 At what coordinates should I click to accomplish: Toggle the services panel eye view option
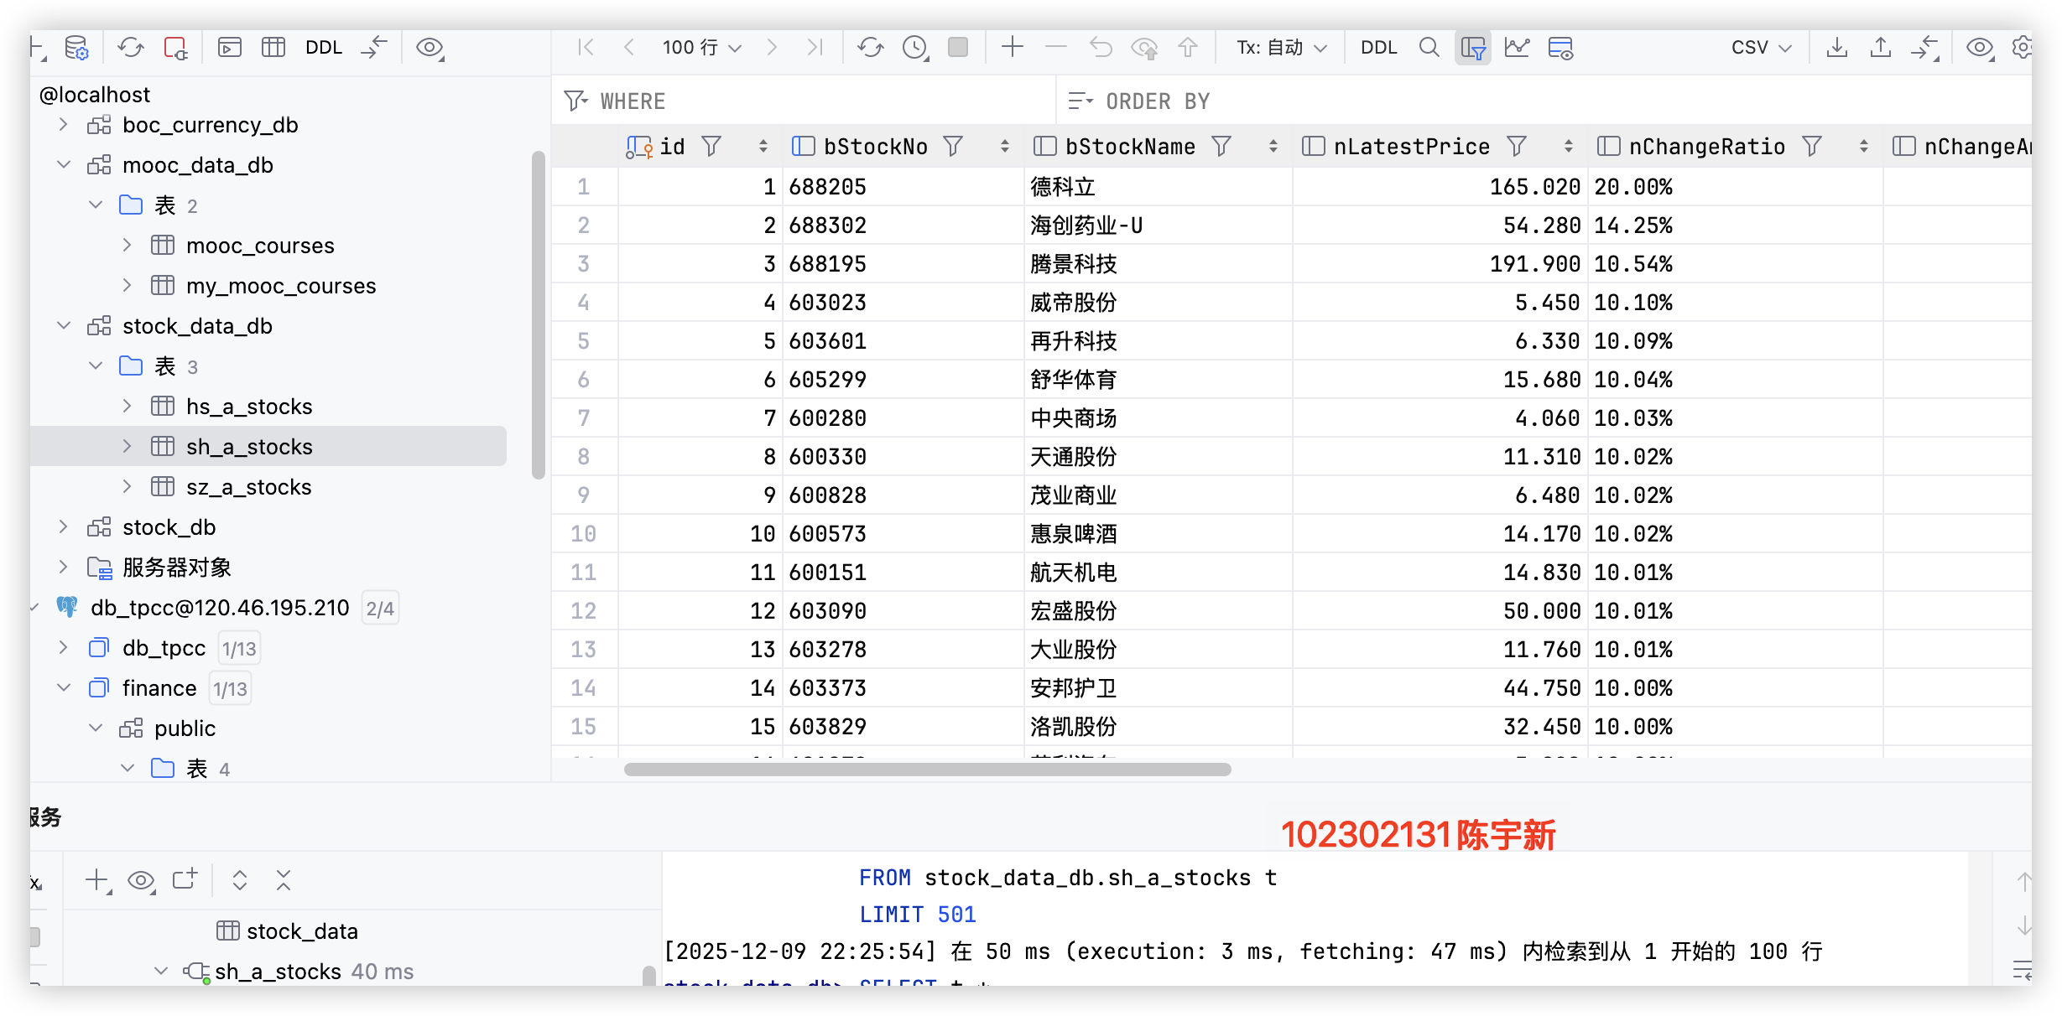click(x=141, y=881)
